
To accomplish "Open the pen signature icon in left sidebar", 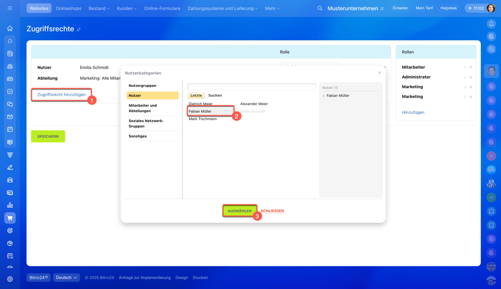I will point(10,167).
